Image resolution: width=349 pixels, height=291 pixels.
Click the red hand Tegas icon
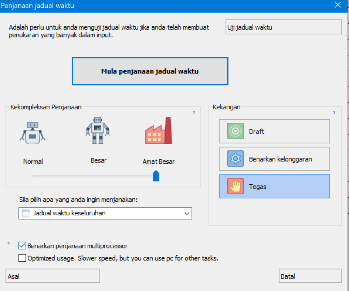pyautogui.click(x=235, y=186)
